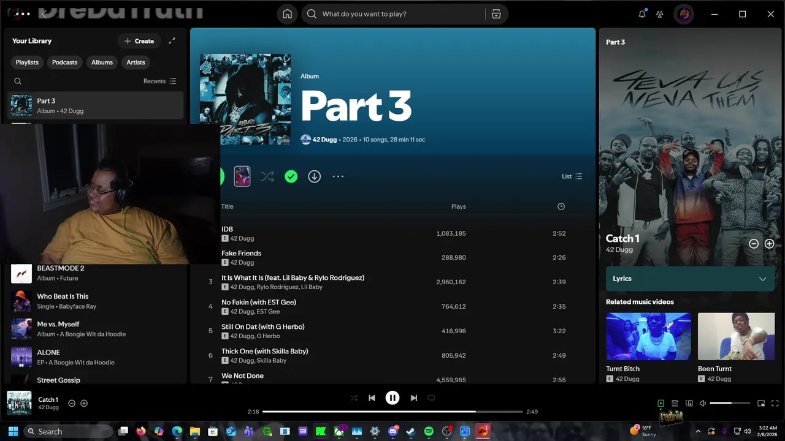Open more options for Part 3 album
This screenshot has width=785, height=441.
pyautogui.click(x=338, y=176)
